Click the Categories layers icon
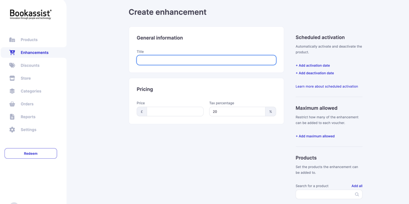The width and height of the screenshot is (409, 204). click(12, 91)
